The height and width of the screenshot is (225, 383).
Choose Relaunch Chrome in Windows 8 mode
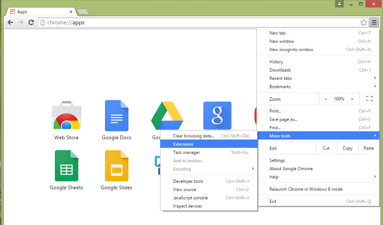[318, 189]
